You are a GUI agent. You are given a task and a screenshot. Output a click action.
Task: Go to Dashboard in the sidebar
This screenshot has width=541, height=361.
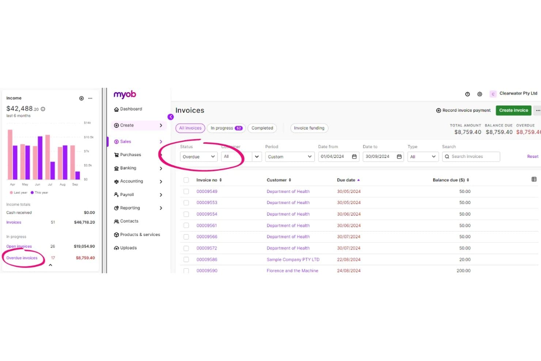click(128, 109)
